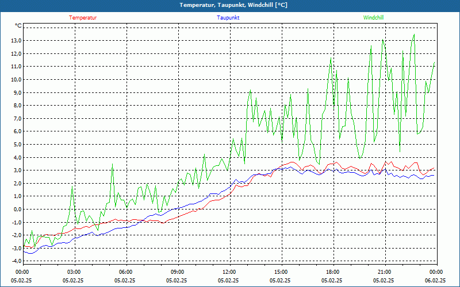Click the 03:00 time label on x-axis

coord(75,272)
